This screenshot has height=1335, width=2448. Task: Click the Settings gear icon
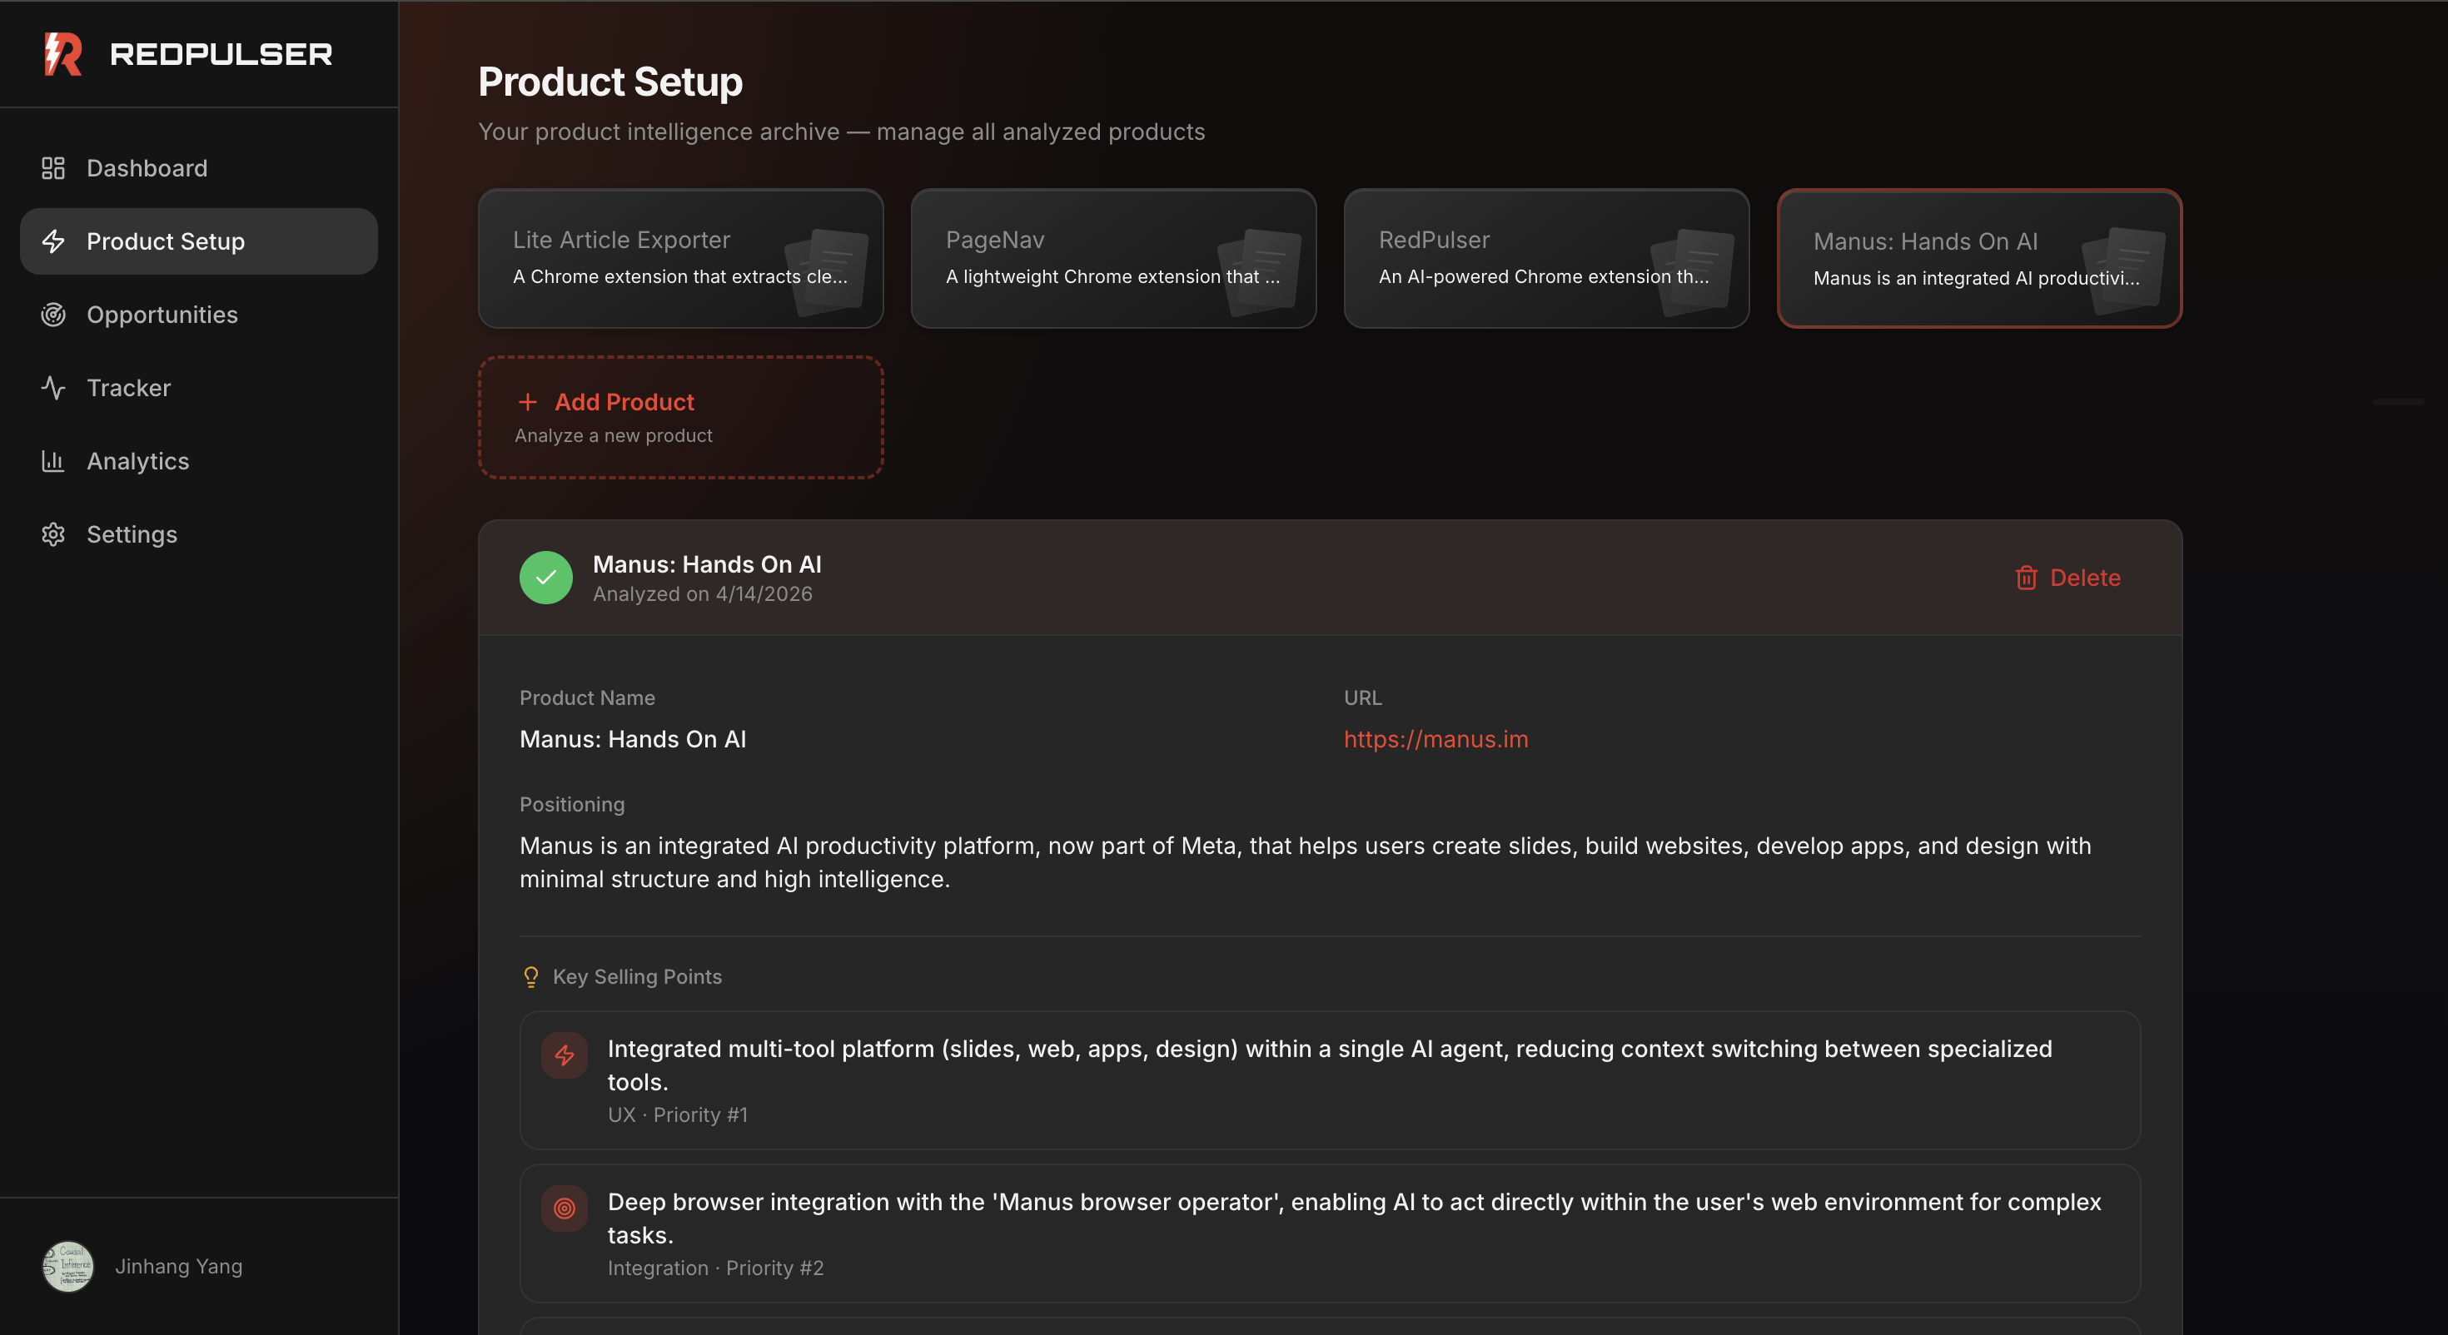point(53,534)
